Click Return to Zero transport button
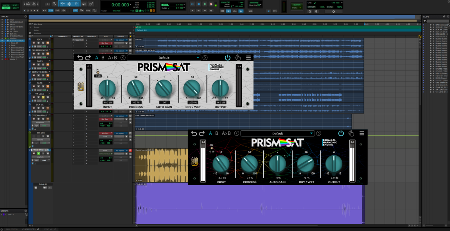This screenshot has width=450, height=231. [x=193, y=11]
